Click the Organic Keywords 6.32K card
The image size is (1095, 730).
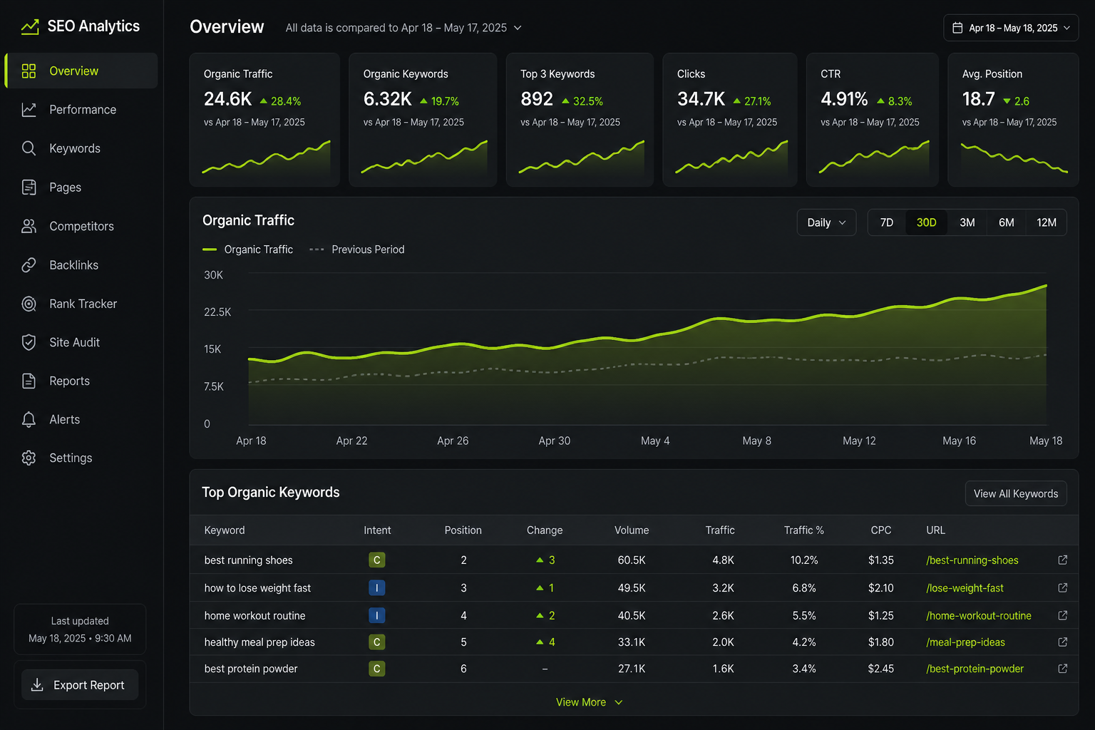[x=423, y=120]
